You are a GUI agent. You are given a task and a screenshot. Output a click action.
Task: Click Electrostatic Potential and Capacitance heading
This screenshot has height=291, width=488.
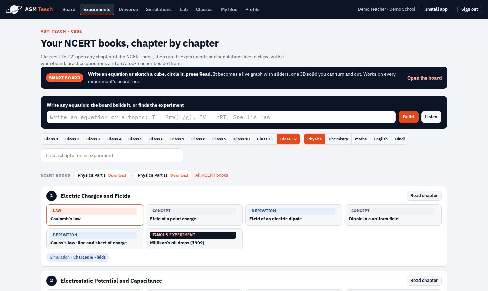pyautogui.click(x=111, y=281)
